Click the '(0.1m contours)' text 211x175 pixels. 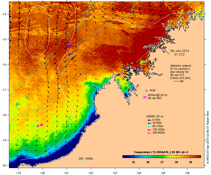point(180,69)
